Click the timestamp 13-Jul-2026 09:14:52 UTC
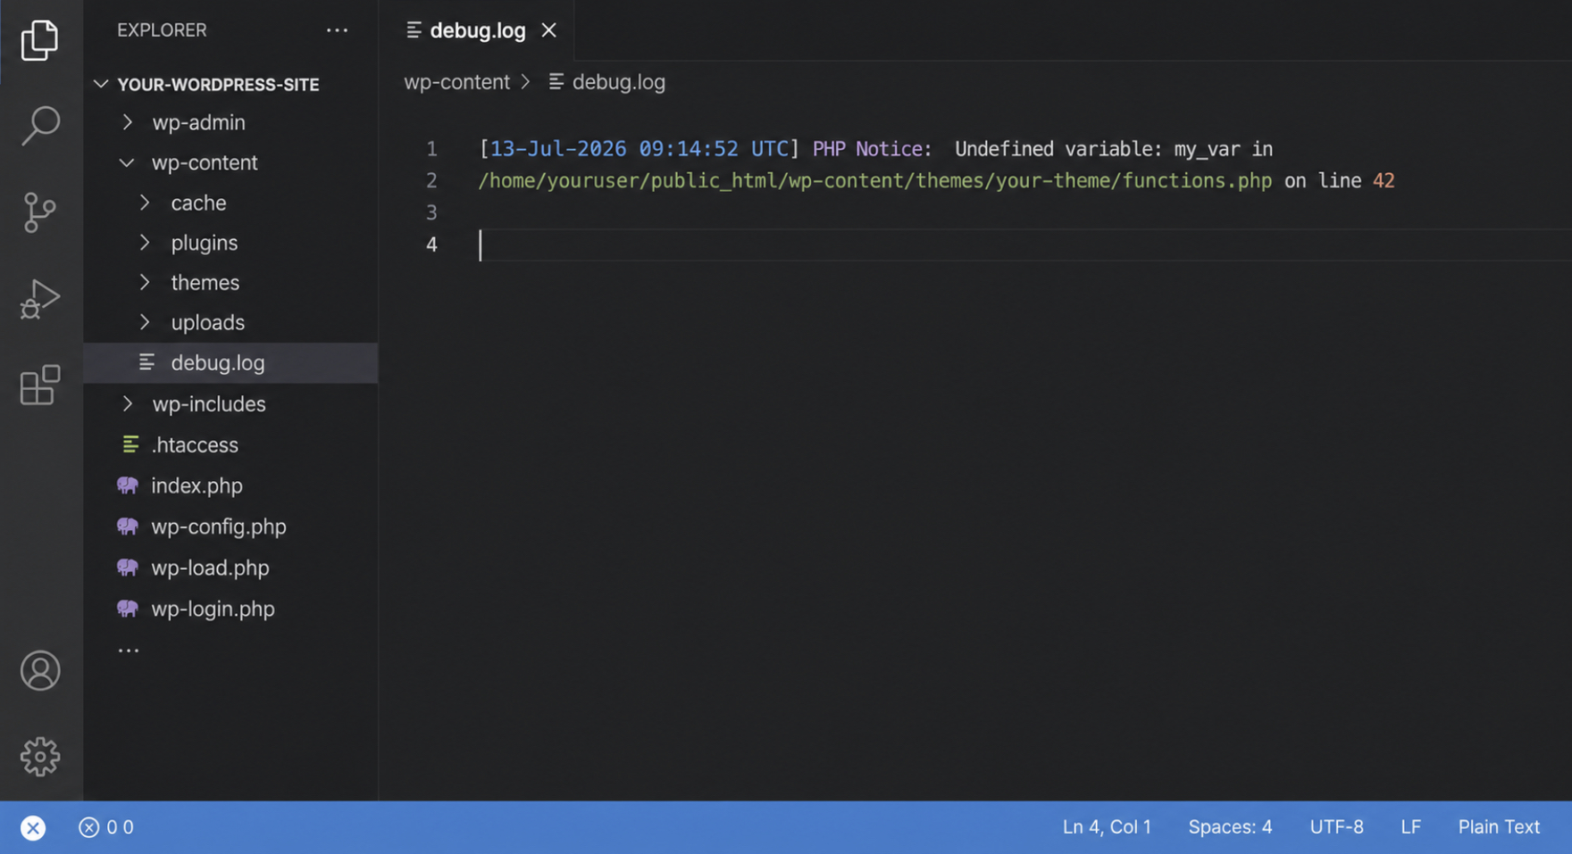 [639, 148]
